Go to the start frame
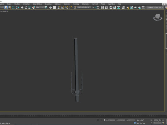 pyautogui.click(x=151, y=120)
